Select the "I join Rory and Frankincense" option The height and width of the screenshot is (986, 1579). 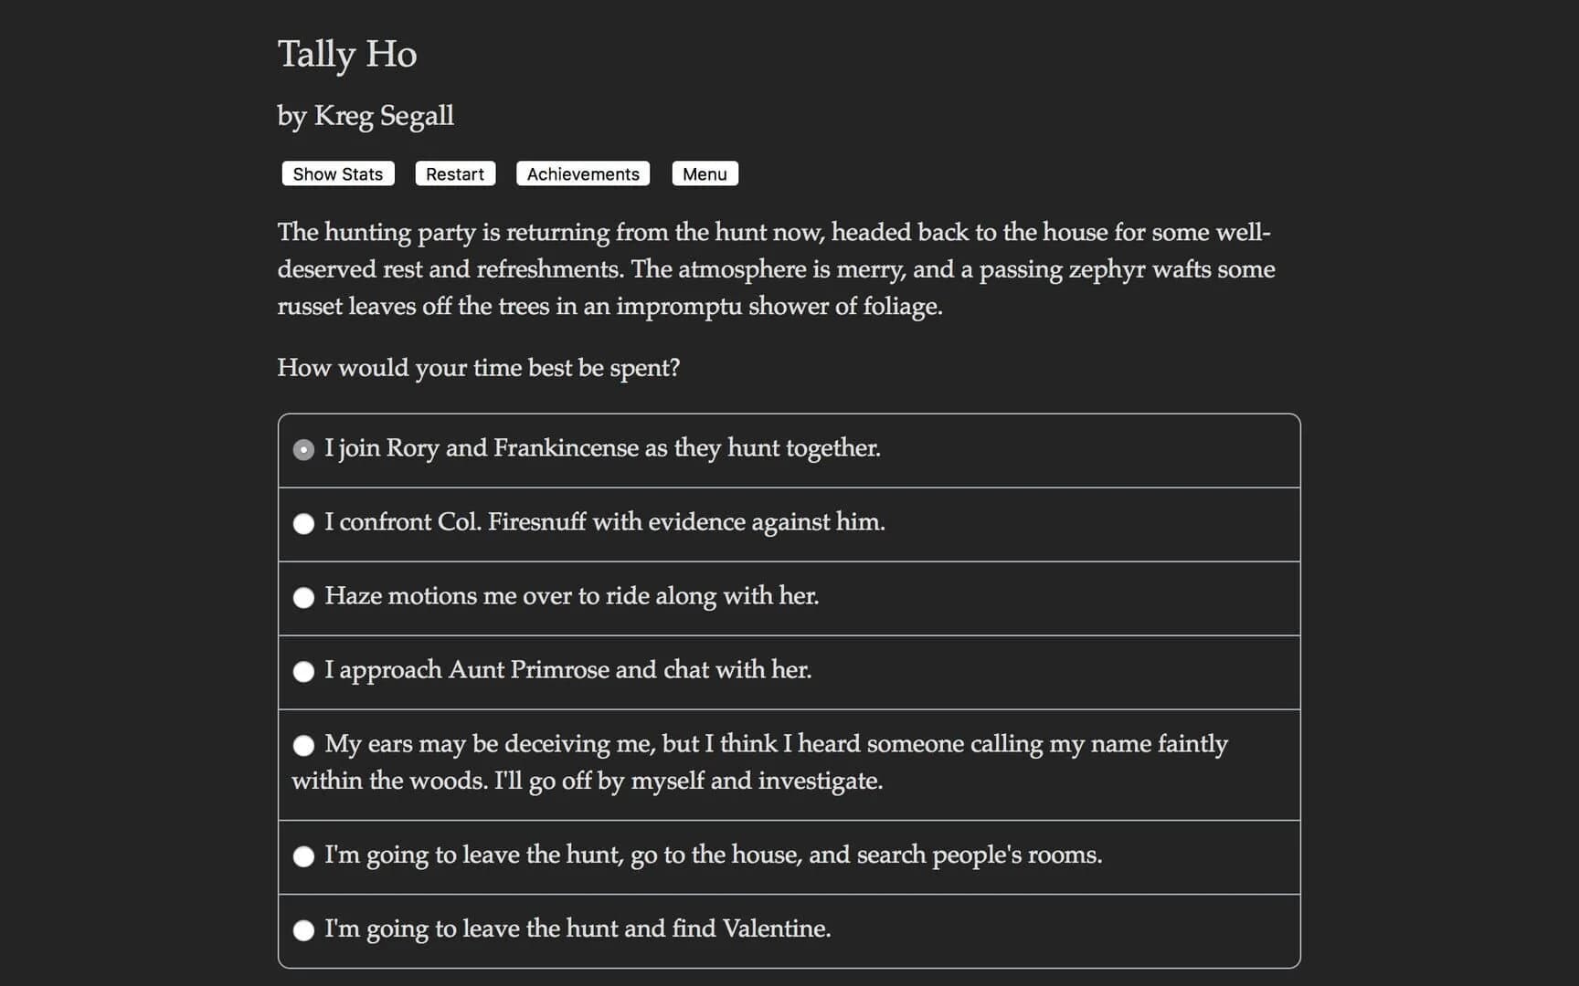point(603,448)
